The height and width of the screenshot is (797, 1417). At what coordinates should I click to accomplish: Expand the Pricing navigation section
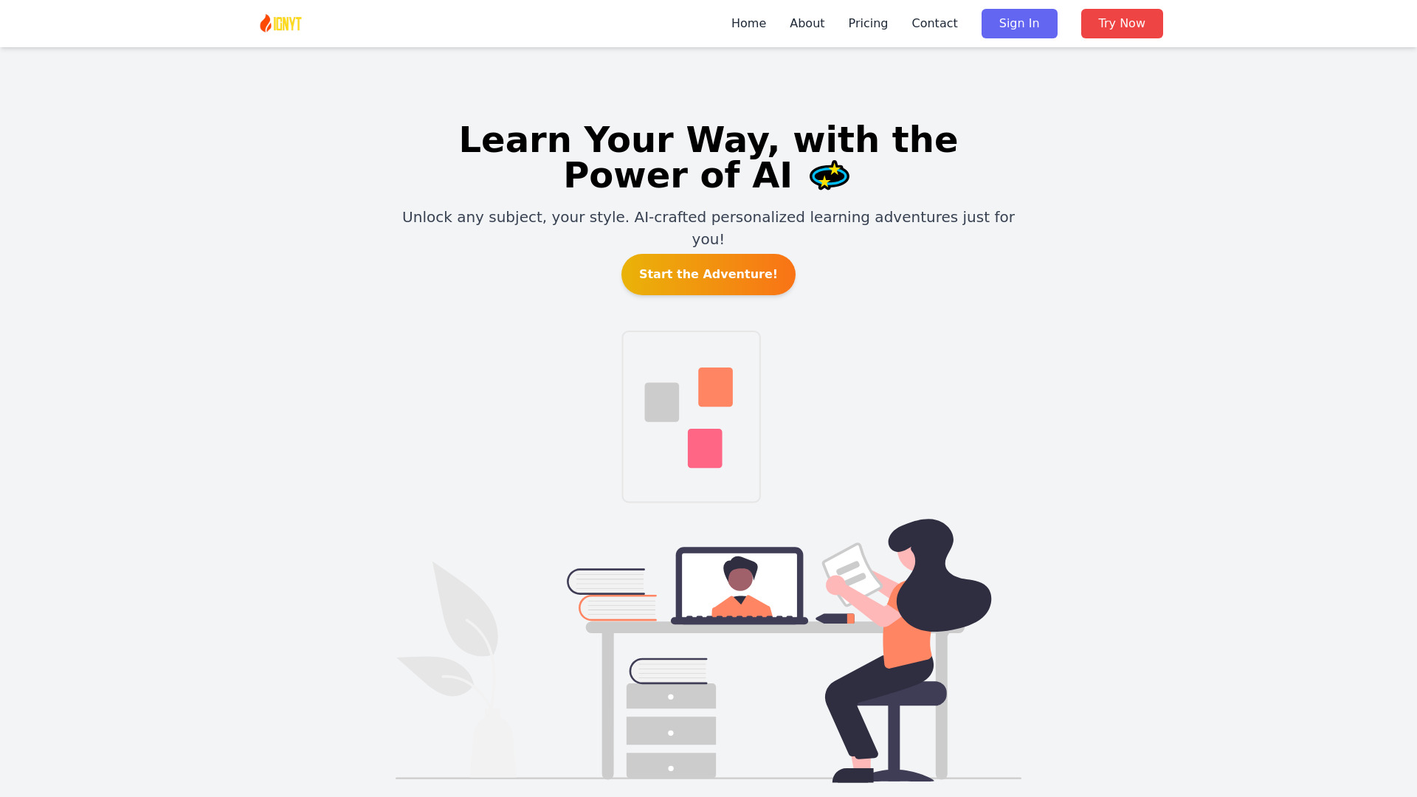[x=867, y=24]
